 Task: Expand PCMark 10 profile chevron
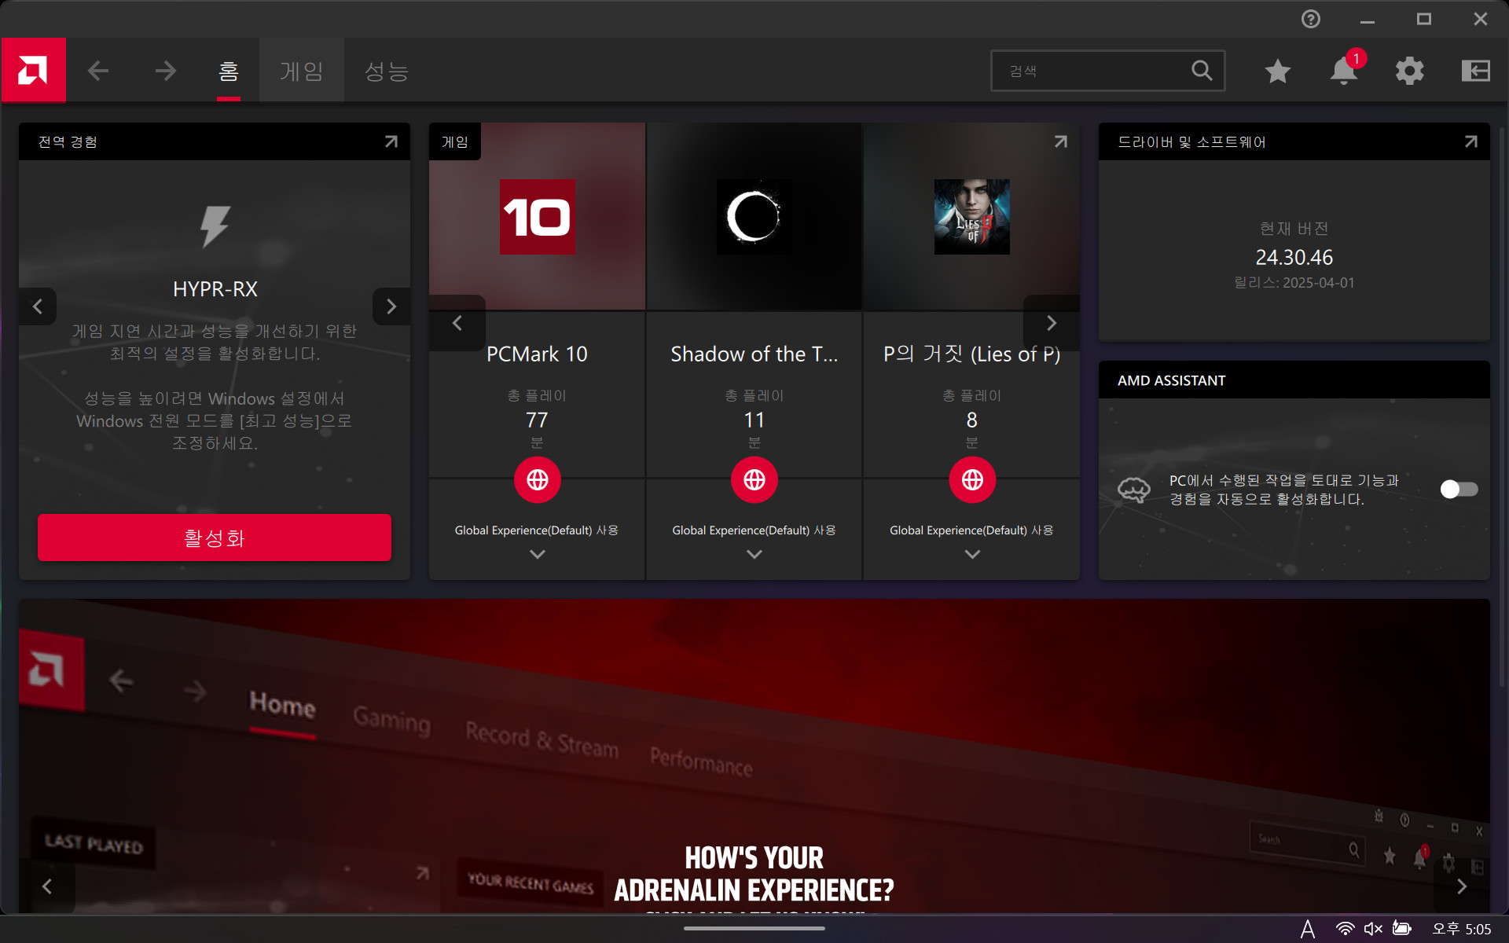tap(538, 554)
